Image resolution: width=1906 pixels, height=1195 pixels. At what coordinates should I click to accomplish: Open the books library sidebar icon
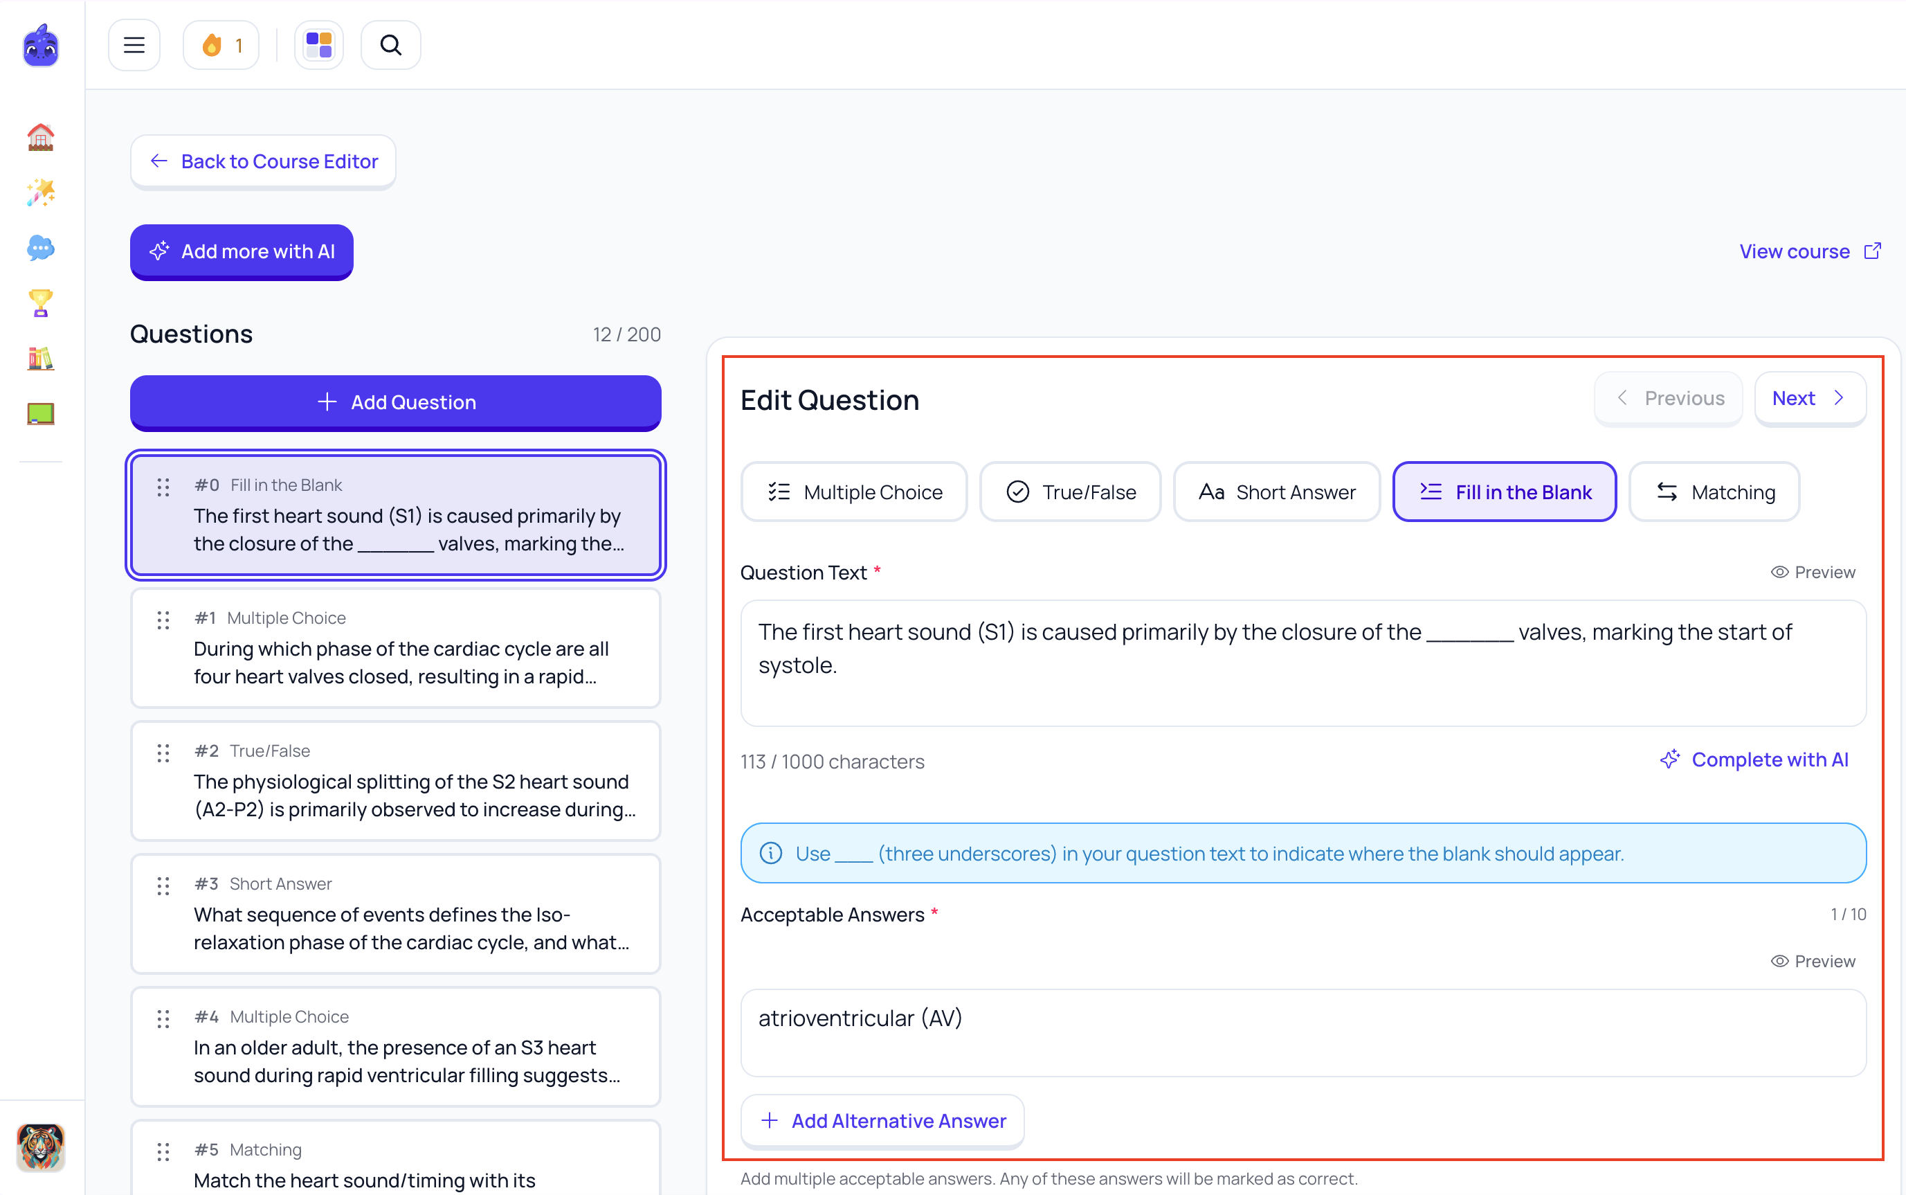(x=40, y=359)
